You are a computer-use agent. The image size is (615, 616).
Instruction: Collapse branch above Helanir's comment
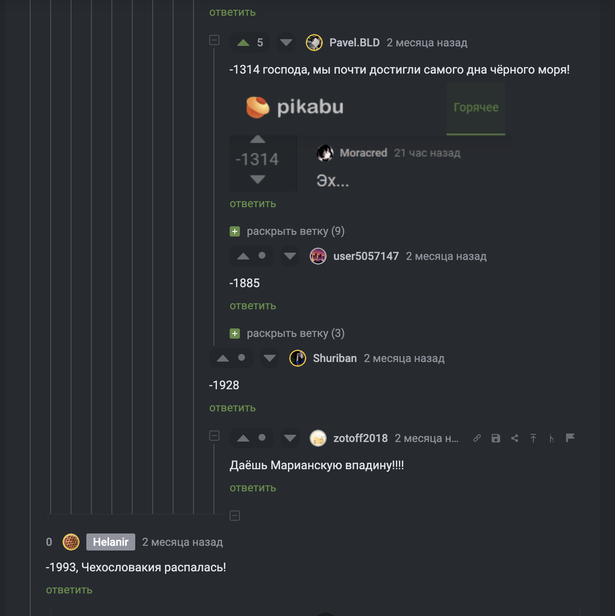click(x=235, y=516)
